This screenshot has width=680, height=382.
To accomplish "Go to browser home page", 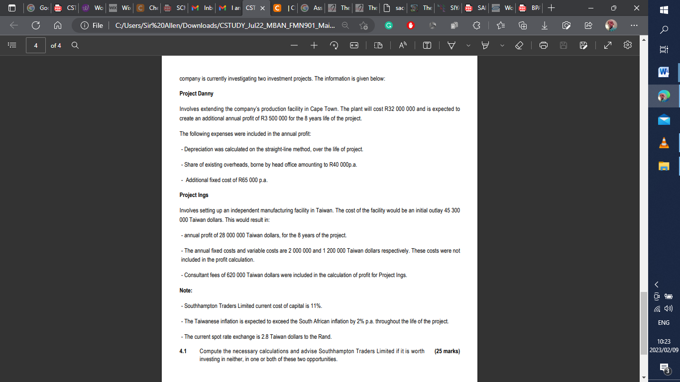I will click(58, 25).
